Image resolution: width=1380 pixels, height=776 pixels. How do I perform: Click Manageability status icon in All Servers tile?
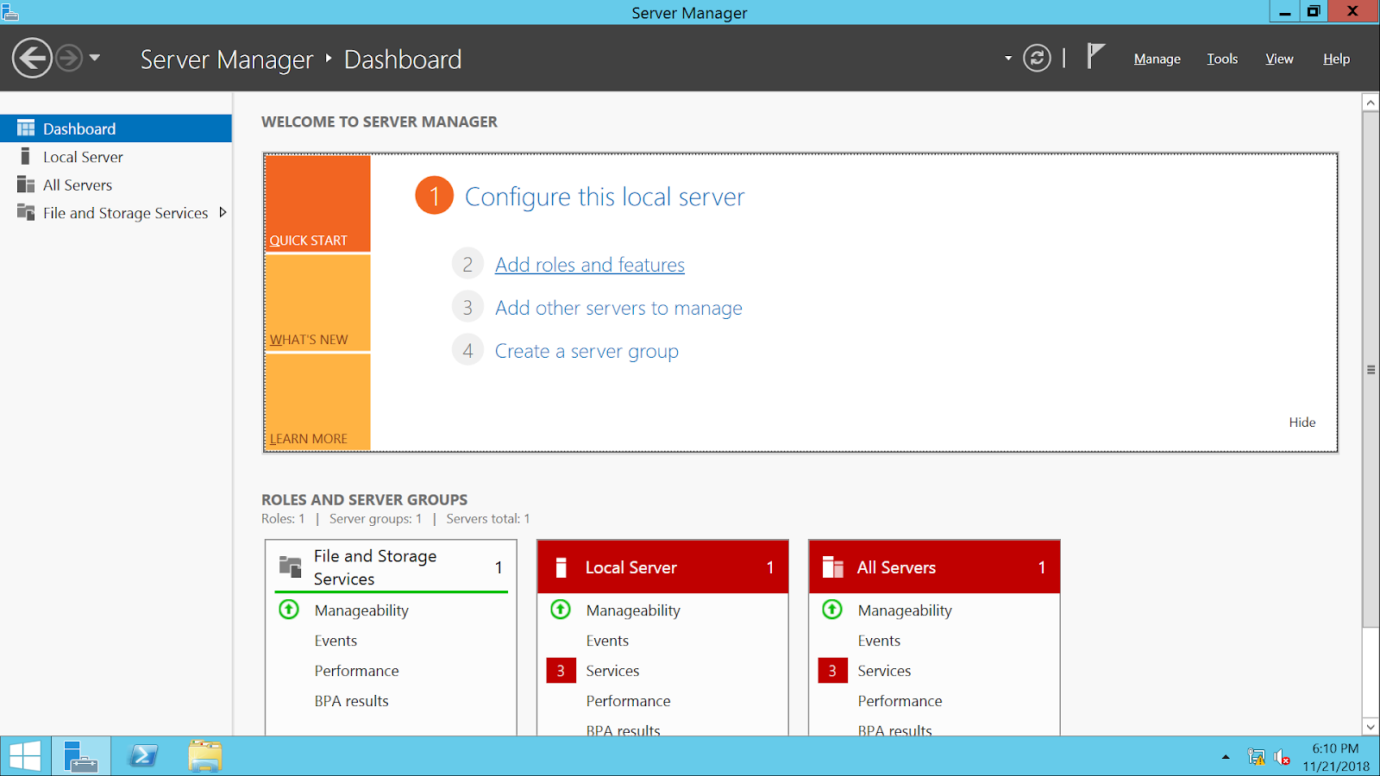click(832, 610)
